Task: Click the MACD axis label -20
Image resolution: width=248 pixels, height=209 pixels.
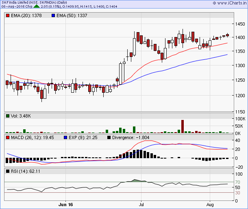Action: point(239,167)
